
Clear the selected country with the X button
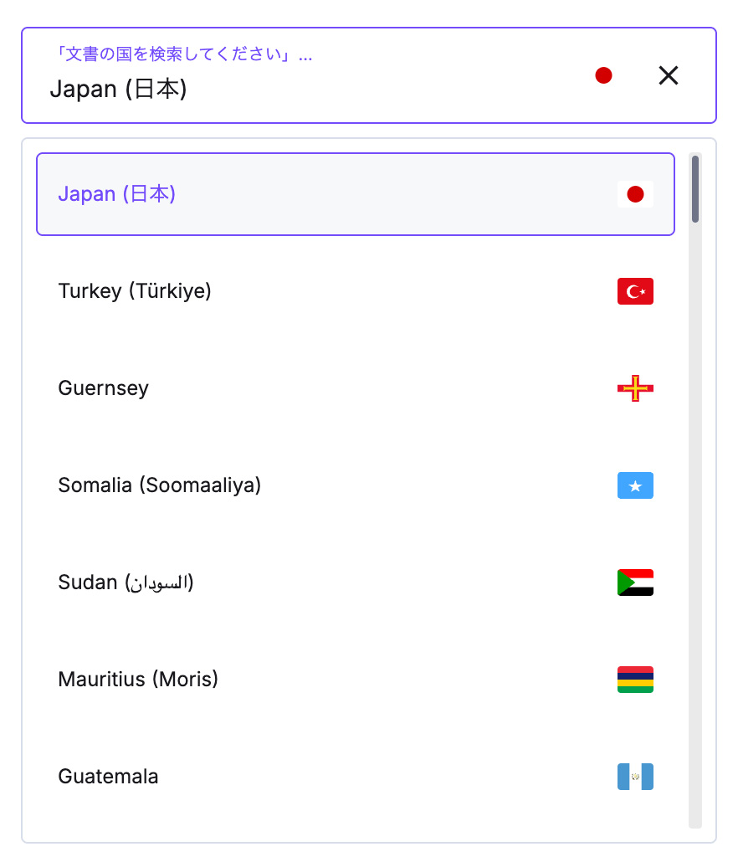668,75
